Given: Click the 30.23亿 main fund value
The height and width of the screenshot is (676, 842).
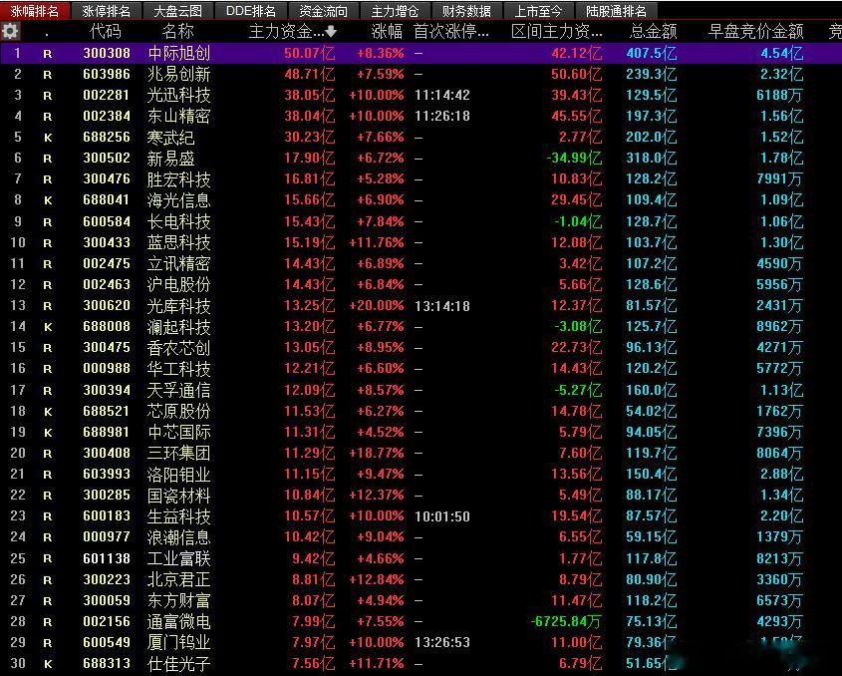Looking at the screenshot, I should pos(310,137).
